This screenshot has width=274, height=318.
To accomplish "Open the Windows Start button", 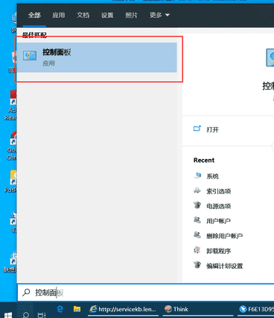I will coord(8,315).
